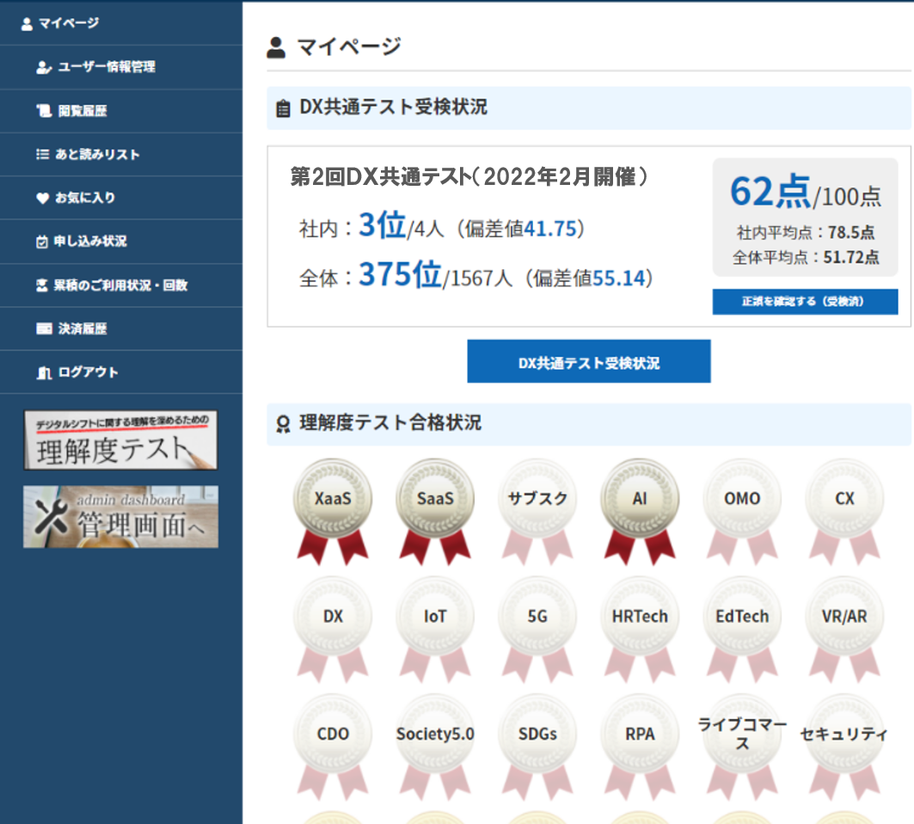The image size is (914, 824).
Task: Select the EdTech medal badge
Action: click(742, 629)
